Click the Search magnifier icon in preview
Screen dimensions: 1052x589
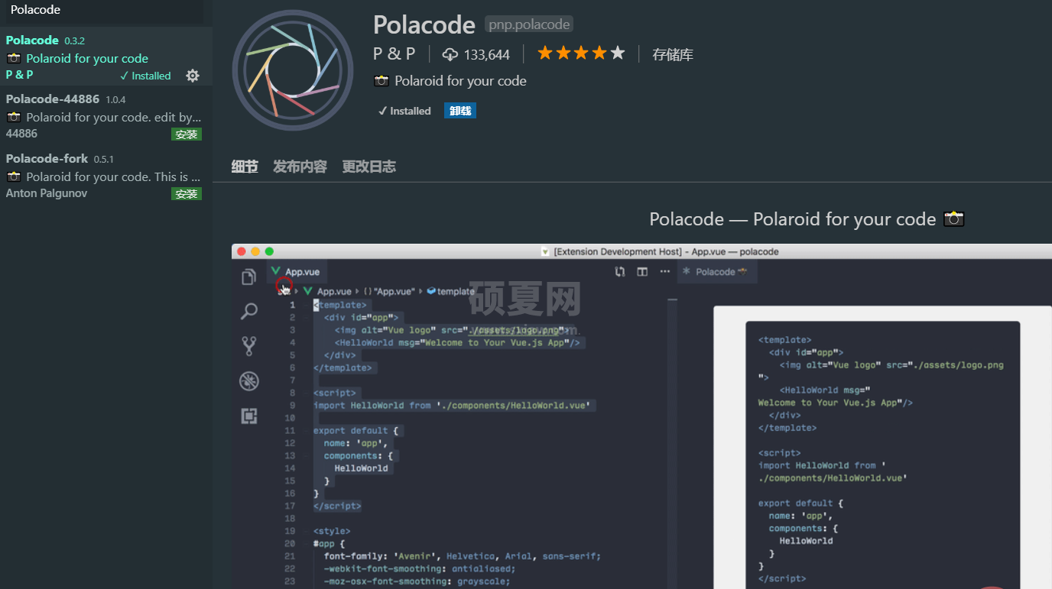pyautogui.click(x=248, y=311)
